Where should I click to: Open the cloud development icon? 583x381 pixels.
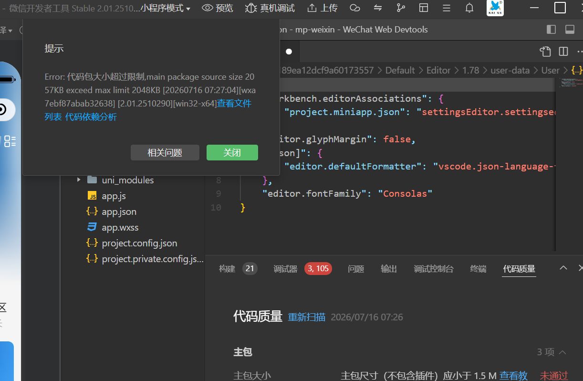pyautogui.click(x=354, y=8)
